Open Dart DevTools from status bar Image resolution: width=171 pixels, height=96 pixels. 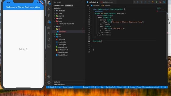point(111,87)
